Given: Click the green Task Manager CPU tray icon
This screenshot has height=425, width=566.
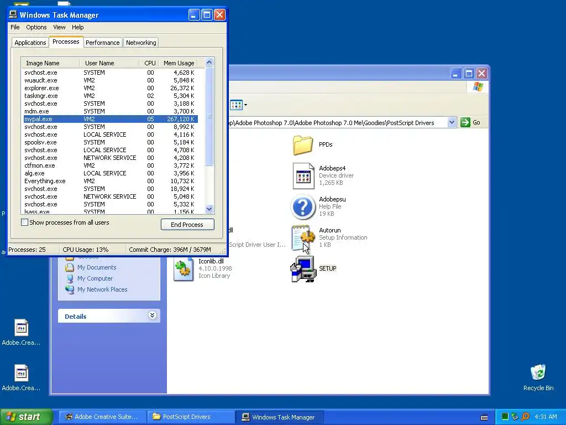Looking at the screenshot, I should click(505, 417).
